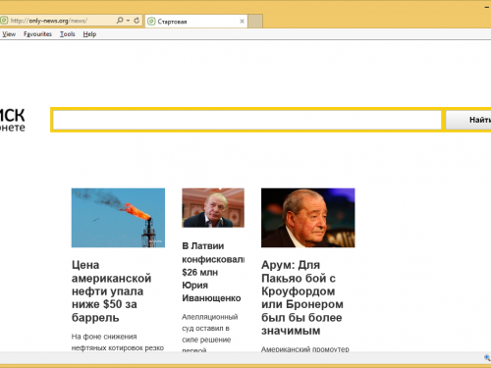Click the only-news.org URL in the address bar
The width and height of the screenshot is (491, 368).
coord(48,21)
